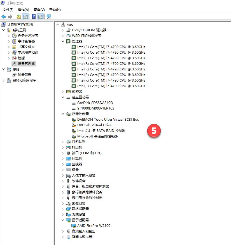The height and width of the screenshot is (245, 231).
Task: Open the 查看(V) menu
Action: pos(39,10)
